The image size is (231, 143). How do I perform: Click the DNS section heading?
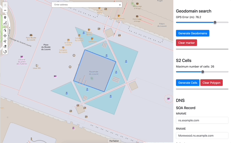point(180,101)
